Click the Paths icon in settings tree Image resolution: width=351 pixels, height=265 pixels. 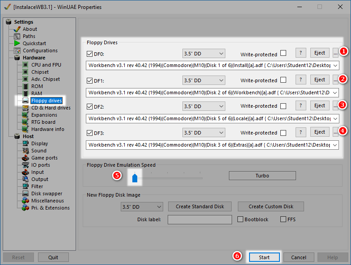coord(17,36)
